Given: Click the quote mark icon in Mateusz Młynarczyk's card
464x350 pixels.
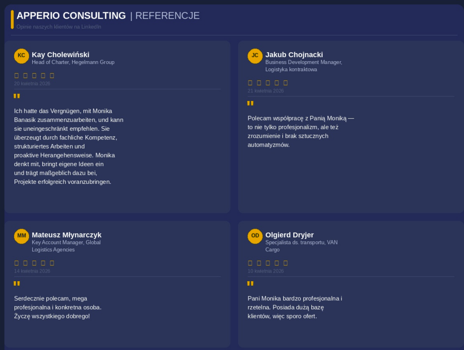Looking at the screenshot, I should [x=17, y=283].
